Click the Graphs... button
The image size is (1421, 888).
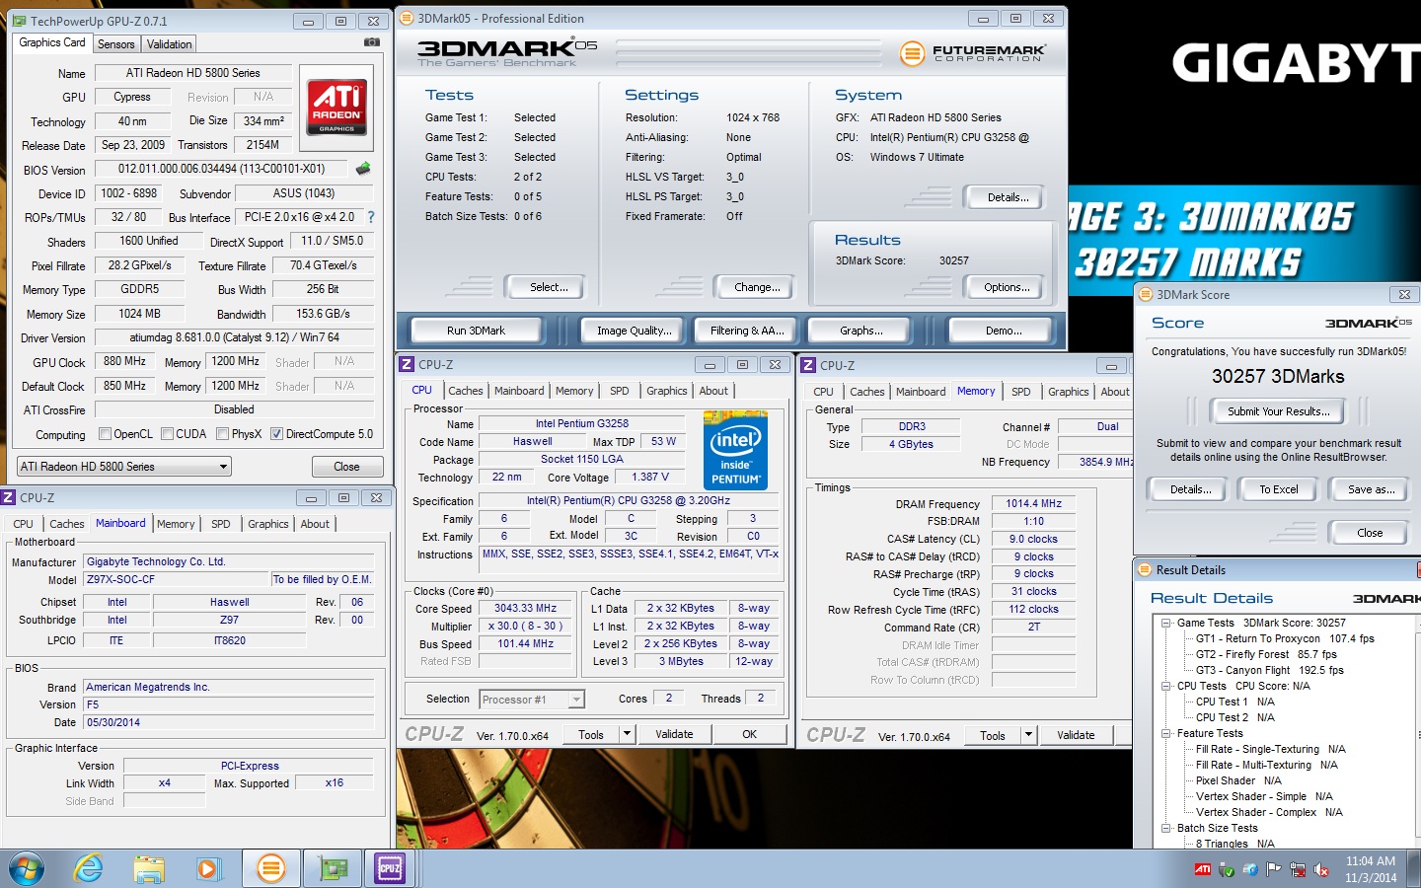(861, 331)
